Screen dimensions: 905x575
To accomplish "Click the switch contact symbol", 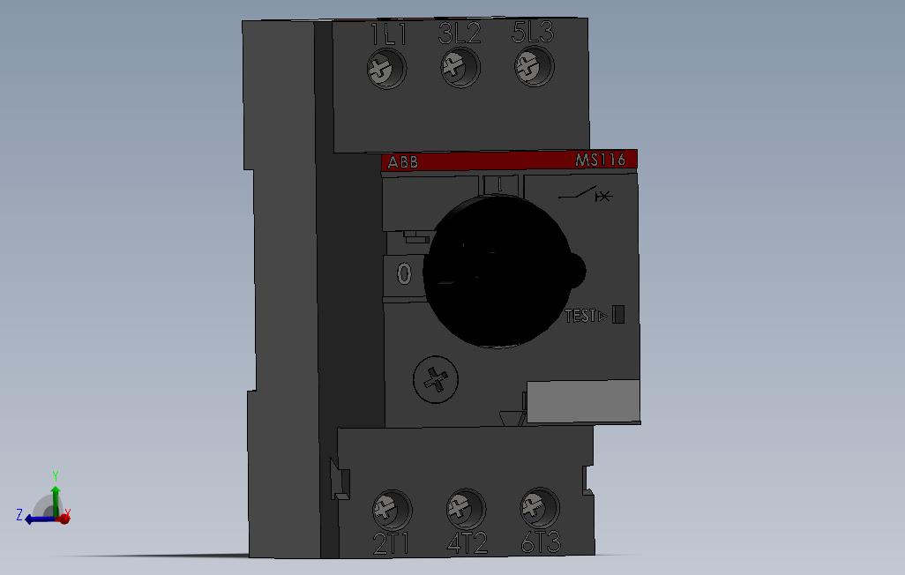I will pos(585,195).
